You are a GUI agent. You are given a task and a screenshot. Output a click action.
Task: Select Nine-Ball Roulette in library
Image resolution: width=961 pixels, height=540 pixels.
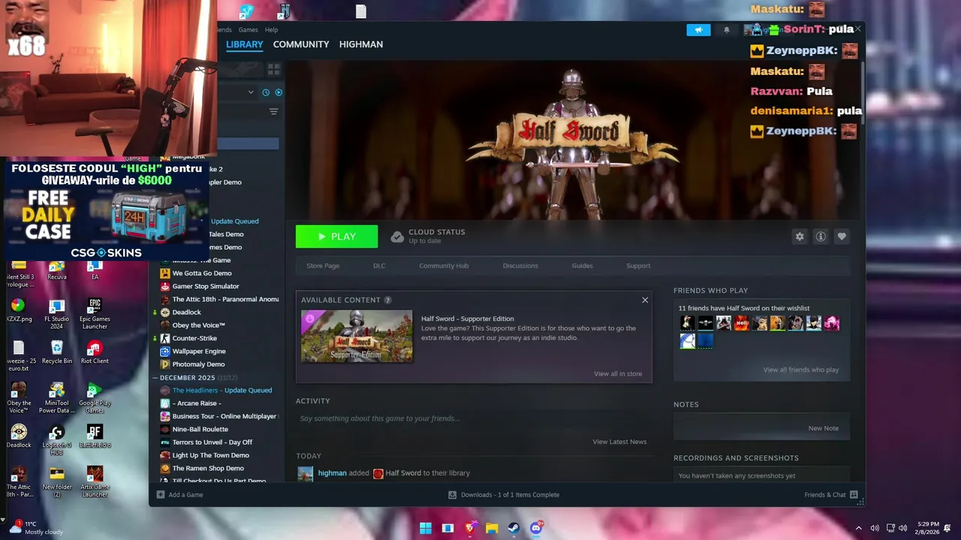200,429
